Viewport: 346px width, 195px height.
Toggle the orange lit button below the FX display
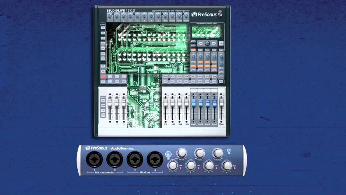pos(193,50)
